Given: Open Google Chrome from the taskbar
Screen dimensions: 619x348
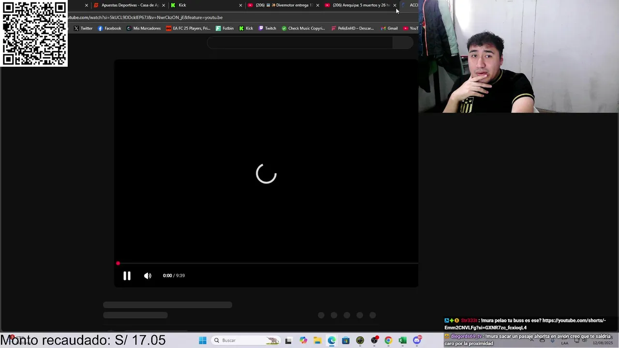Looking at the screenshot, I should tap(388, 341).
